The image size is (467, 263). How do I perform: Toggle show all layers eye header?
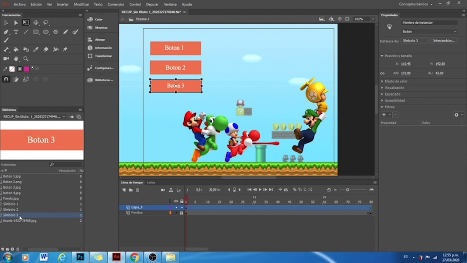click(x=176, y=201)
